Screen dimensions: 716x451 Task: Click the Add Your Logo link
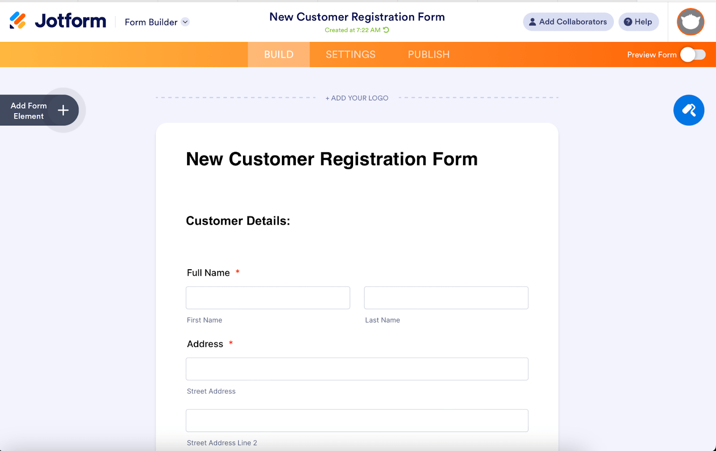357,98
